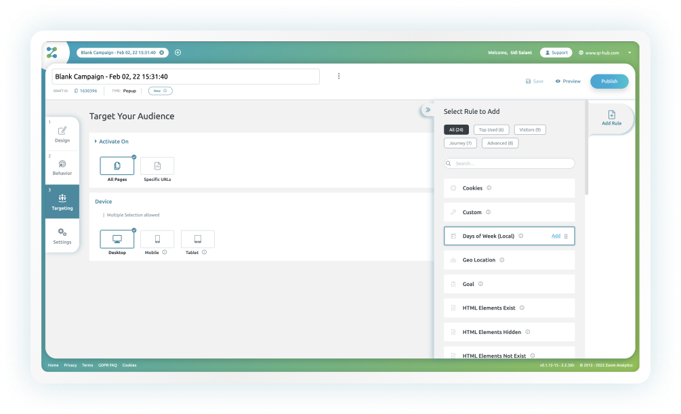The image size is (681, 414).
Task: Collapse the rule panel with the chevron
Action: (x=428, y=108)
